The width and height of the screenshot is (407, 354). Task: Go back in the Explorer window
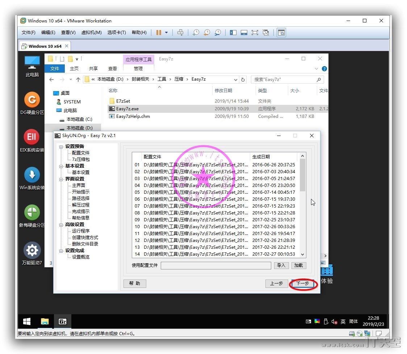coord(51,79)
